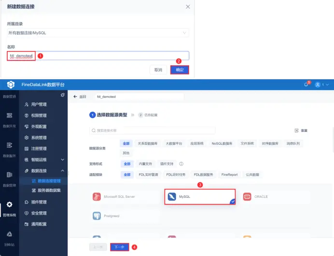The width and height of the screenshot is (334, 256).
Task: Open the notification bell icon
Action: [x=306, y=85]
